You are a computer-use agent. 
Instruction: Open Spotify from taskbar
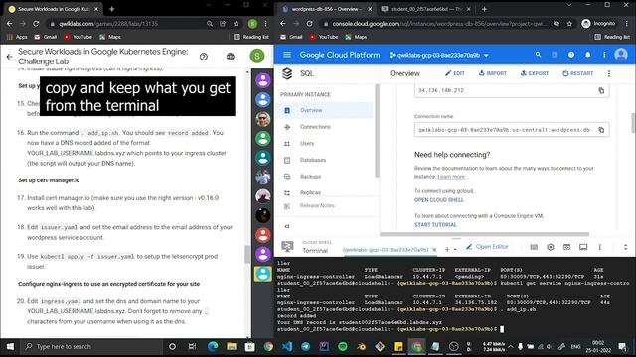click(342, 346)
